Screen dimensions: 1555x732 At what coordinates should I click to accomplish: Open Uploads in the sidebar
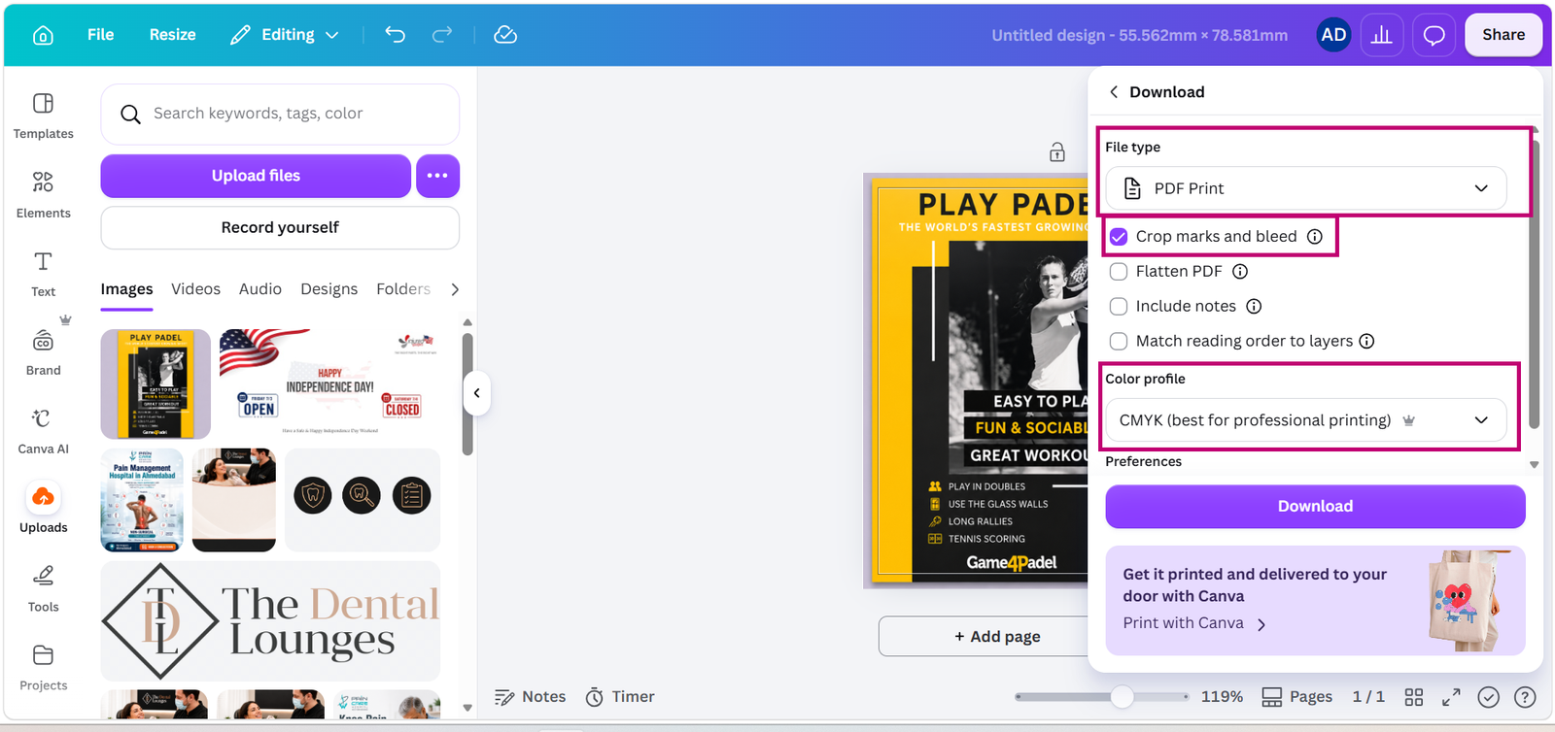pyautogui.click(x=43, y=510)
